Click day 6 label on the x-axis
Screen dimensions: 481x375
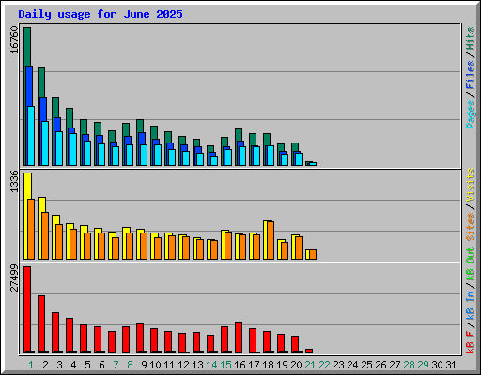[x=101, y=365]
